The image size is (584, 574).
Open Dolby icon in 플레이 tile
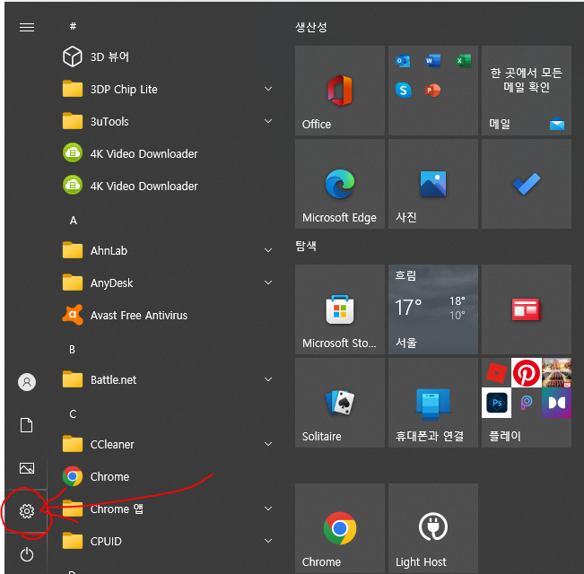pyautogui.click(x=556, y=403)
